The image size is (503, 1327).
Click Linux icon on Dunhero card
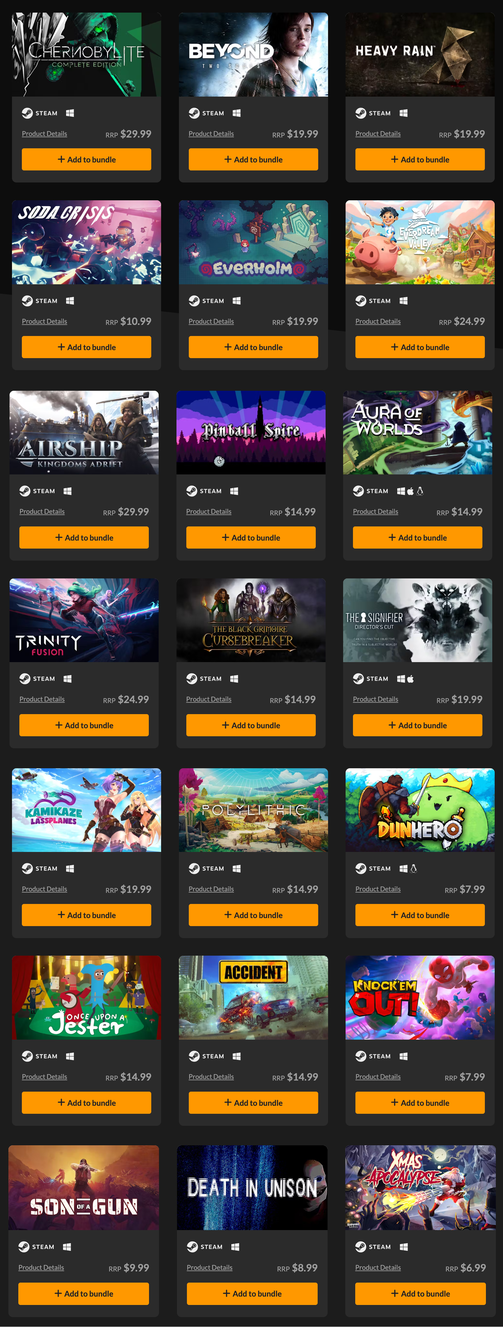tap(414, 869)
